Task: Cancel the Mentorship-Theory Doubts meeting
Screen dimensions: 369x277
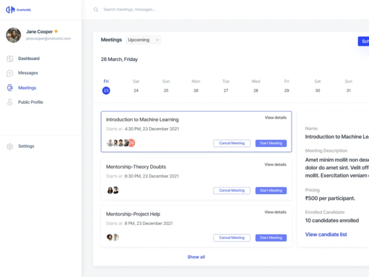Action: pyautogui.click(x=232, y=190)
